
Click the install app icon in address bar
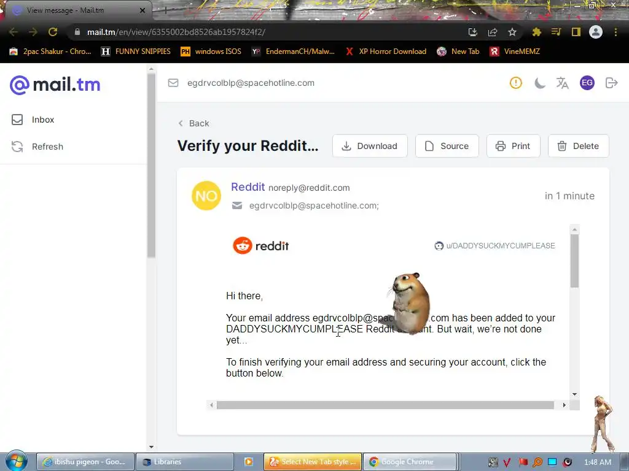pyautogui.click(x=473, y=32)
